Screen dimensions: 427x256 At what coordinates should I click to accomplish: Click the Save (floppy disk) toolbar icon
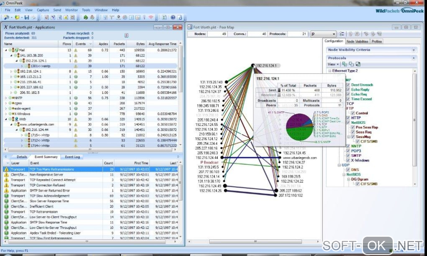[x=27, y=18]
